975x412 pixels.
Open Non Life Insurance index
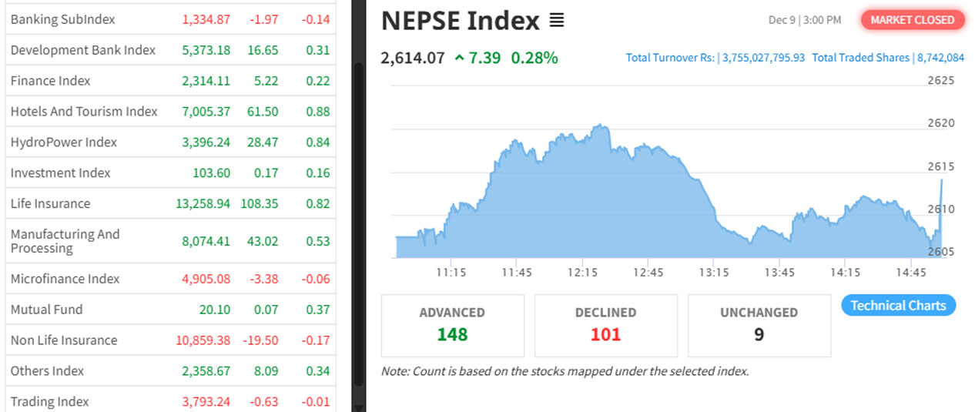[x=64, y=340]
